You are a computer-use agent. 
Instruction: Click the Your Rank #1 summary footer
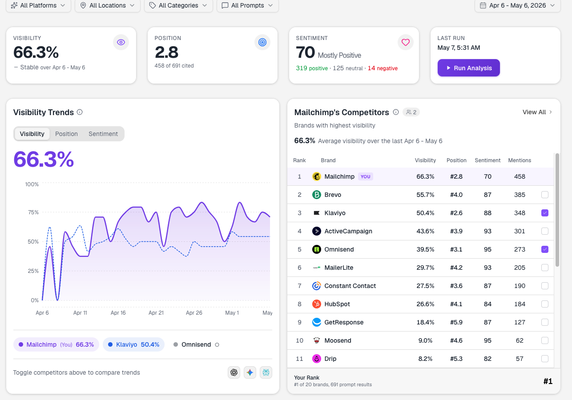click(x=423, y=381)
